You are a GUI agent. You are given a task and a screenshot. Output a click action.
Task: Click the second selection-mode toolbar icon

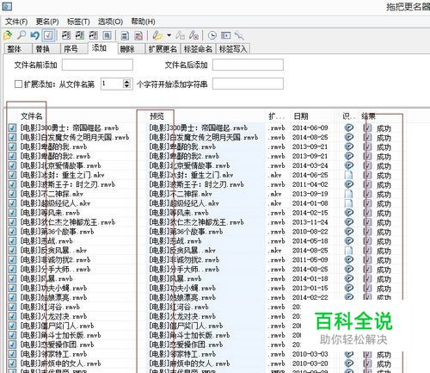tap(80, 35)
